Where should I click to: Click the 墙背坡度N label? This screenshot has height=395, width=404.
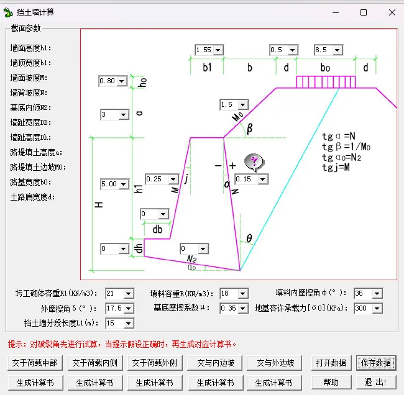(x=29, y=93)
